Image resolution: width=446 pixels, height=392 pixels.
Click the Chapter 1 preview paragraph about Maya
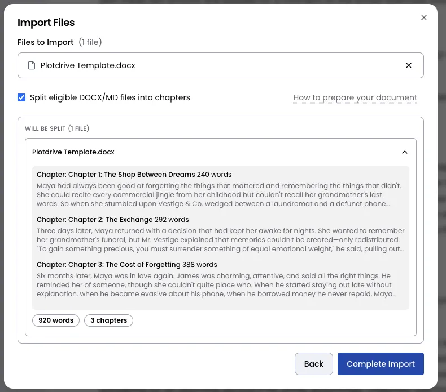pos(219,195)
